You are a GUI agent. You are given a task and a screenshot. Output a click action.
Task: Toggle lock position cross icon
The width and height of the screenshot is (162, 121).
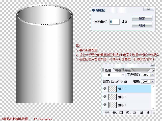121,81
